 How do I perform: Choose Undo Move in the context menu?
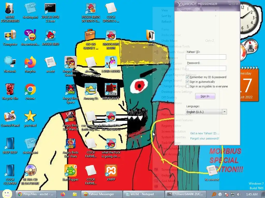[169, 40]
